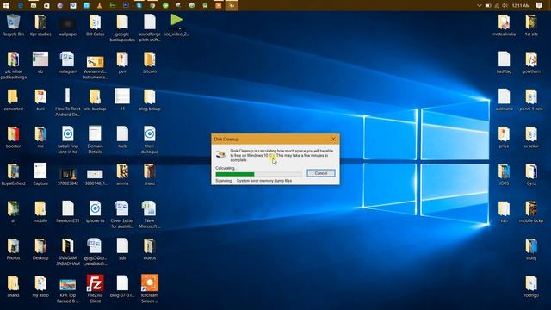Open the Store icon on taskbar
Screen dimensions: 551x310
pos(46,5)
